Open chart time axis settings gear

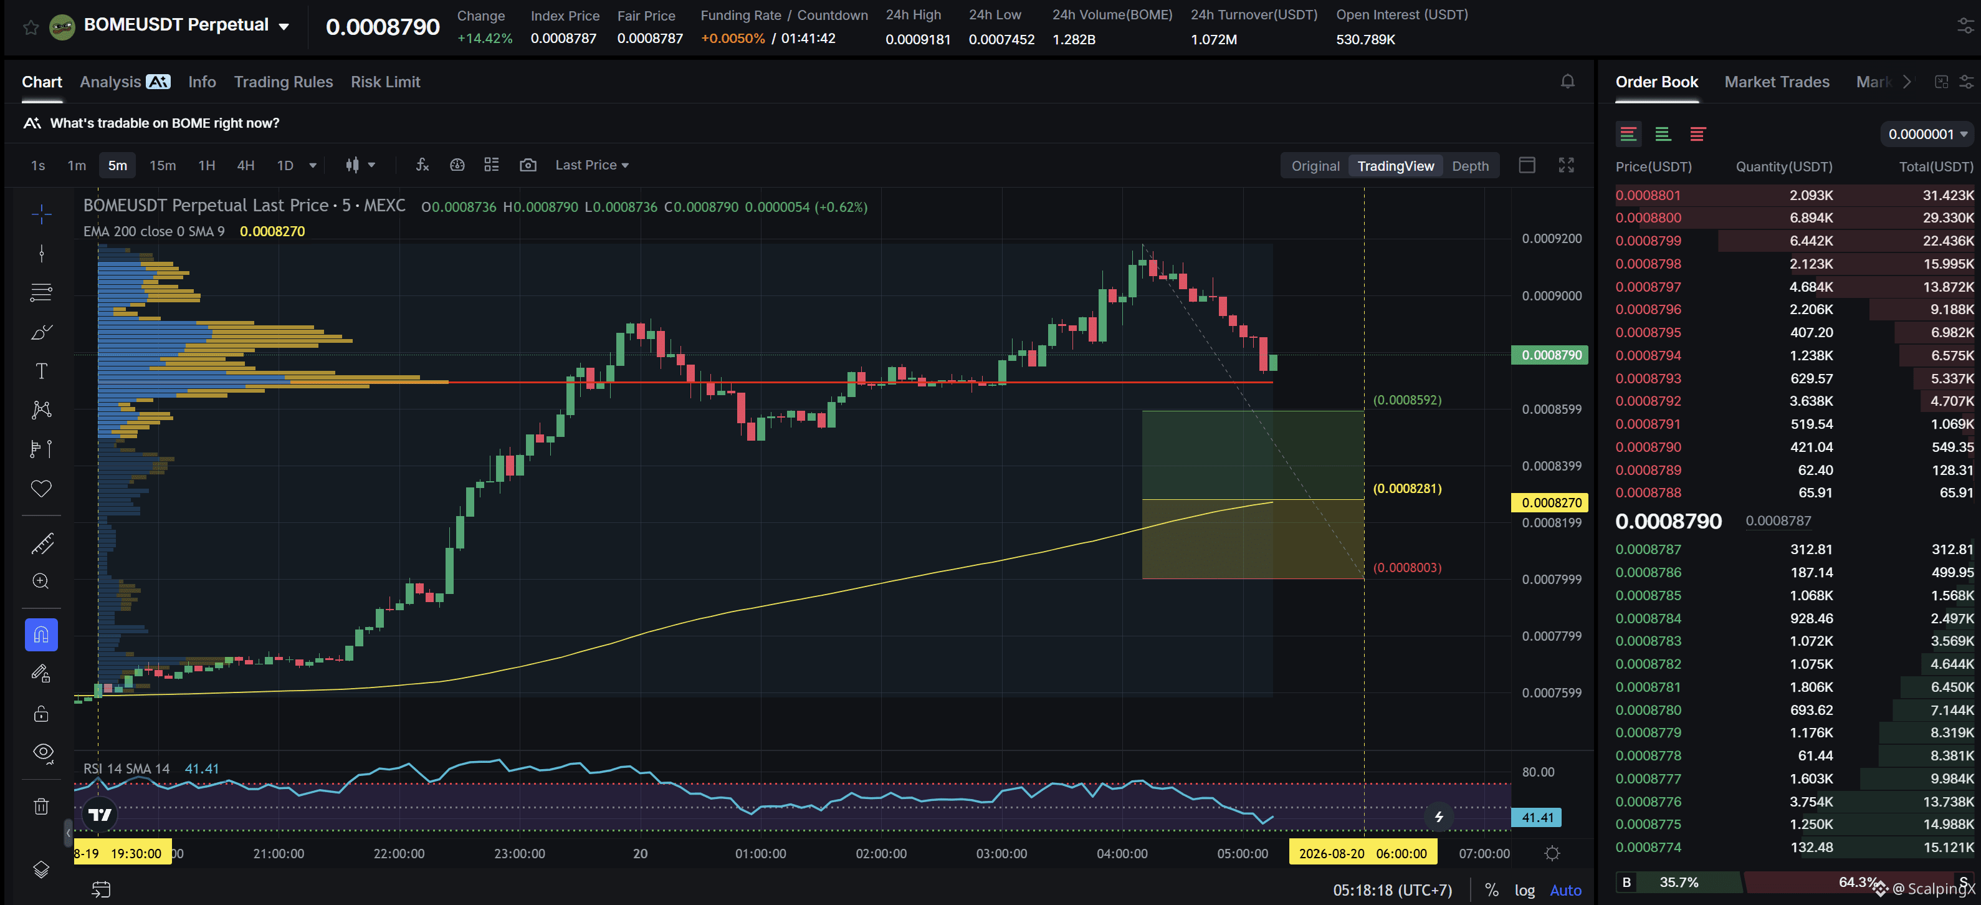tap(1552, 853)
